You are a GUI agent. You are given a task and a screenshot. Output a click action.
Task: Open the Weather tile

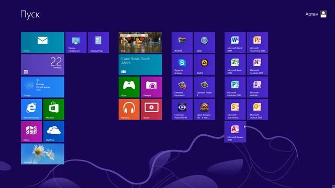tap(42, 87)
